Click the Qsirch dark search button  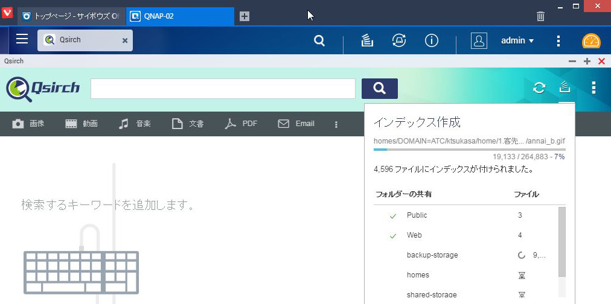[380, 89]
